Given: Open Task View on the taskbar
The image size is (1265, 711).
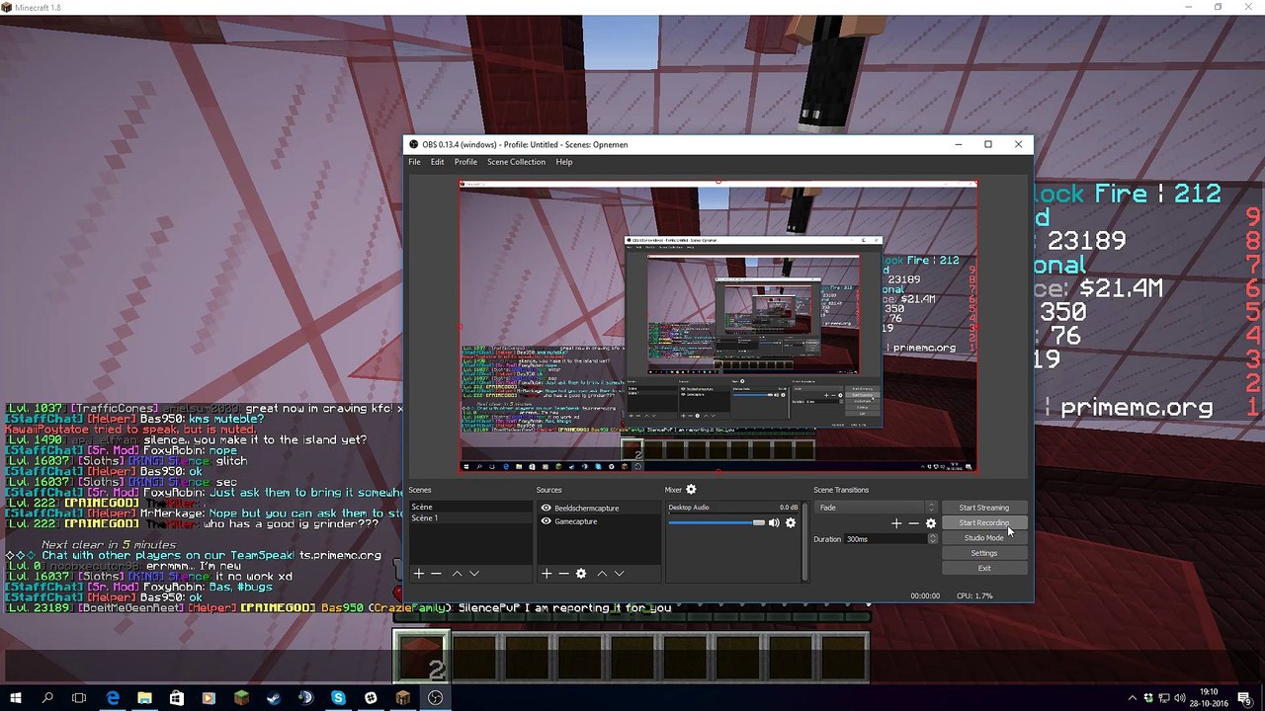Looking at the screenshot, I should (79, 698).
